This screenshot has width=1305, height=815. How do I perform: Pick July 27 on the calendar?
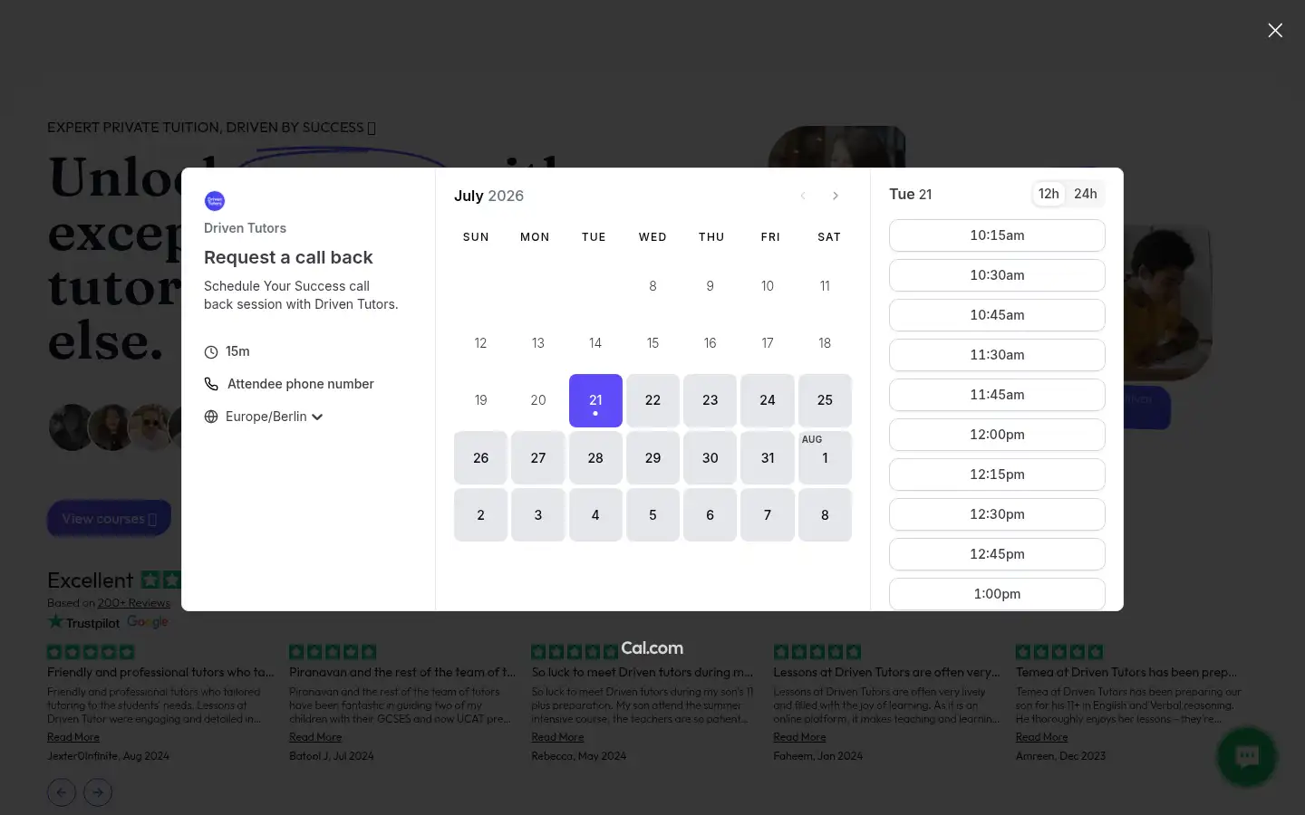pyautogui.click(x=538, y=458)
